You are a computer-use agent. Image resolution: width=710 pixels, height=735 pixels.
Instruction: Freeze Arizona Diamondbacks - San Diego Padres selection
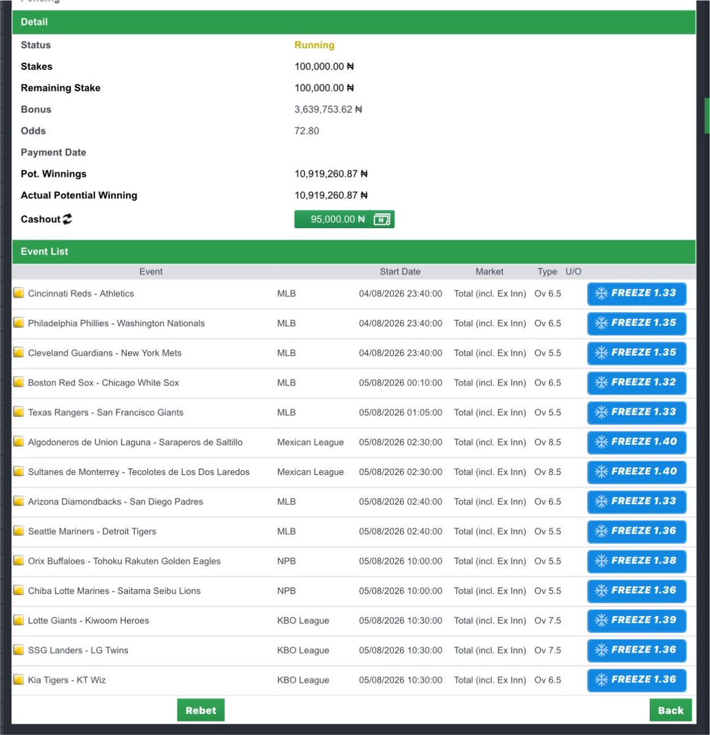636,501
